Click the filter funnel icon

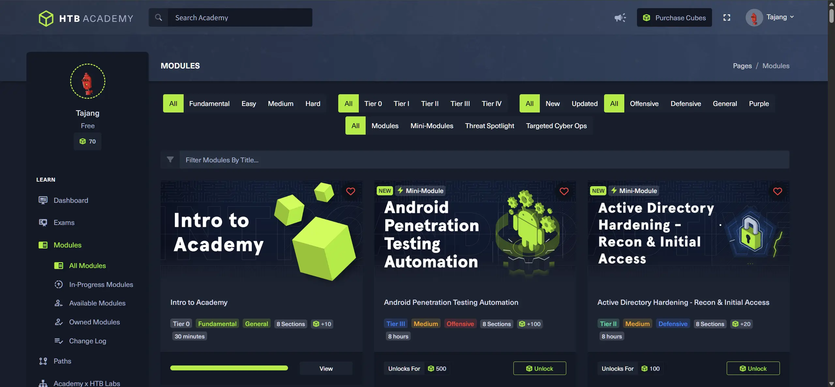tap(170, 159)
